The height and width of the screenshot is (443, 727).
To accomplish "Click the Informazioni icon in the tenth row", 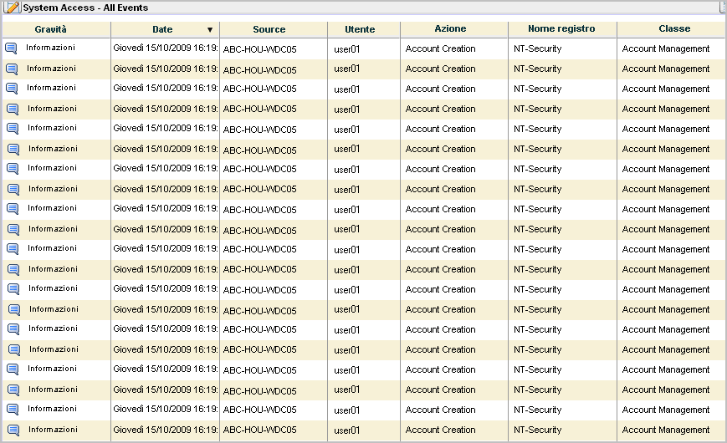I will (x=13, y=229).
